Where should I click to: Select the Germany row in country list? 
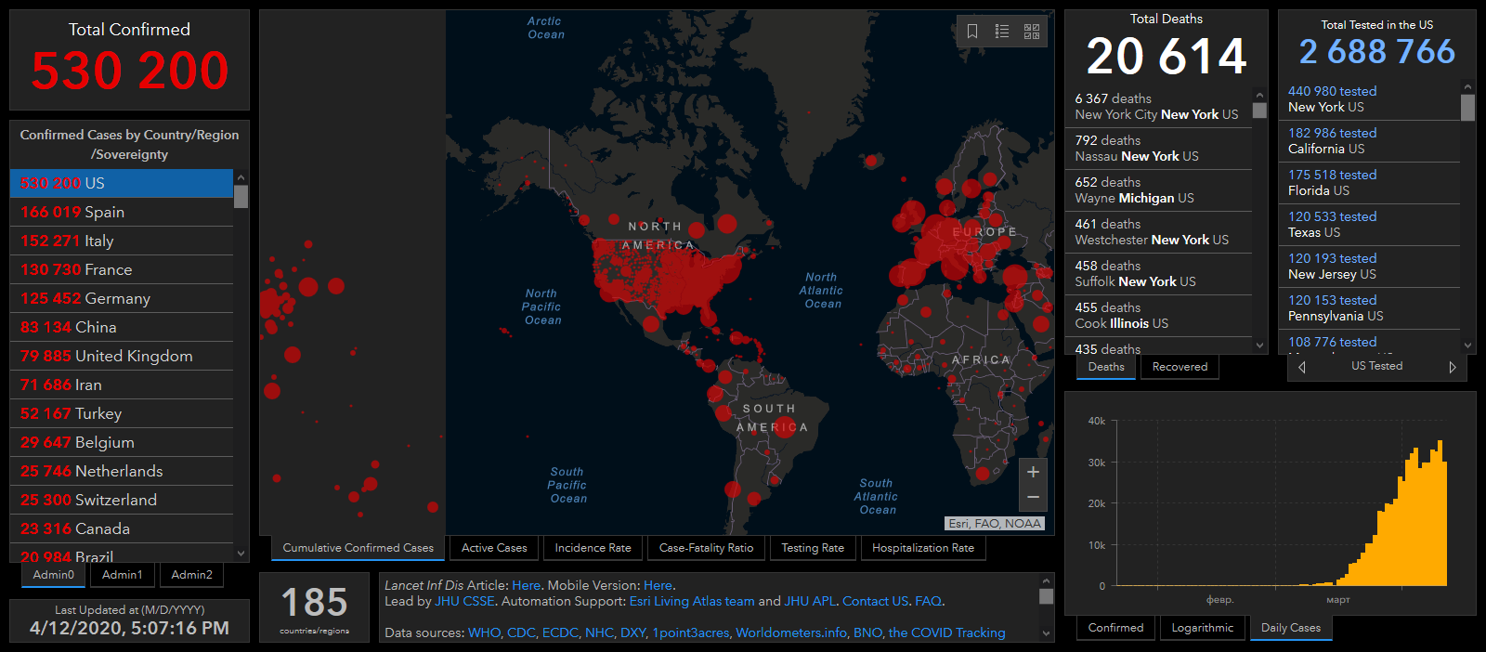122,299
